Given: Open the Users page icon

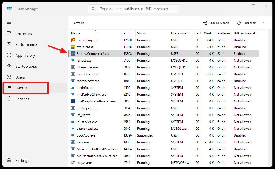Looking at the screenshot, I should [x=9, y=77].
